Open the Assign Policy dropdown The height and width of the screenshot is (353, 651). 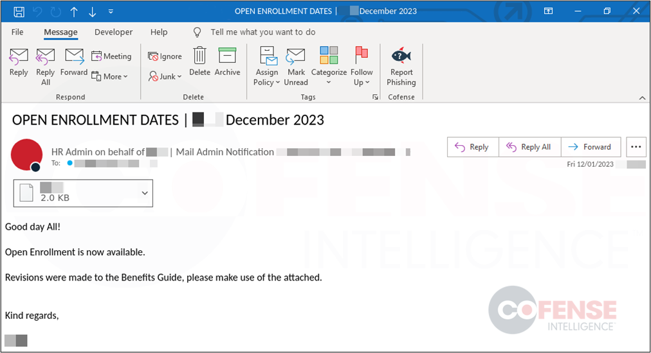coord(266,66)
